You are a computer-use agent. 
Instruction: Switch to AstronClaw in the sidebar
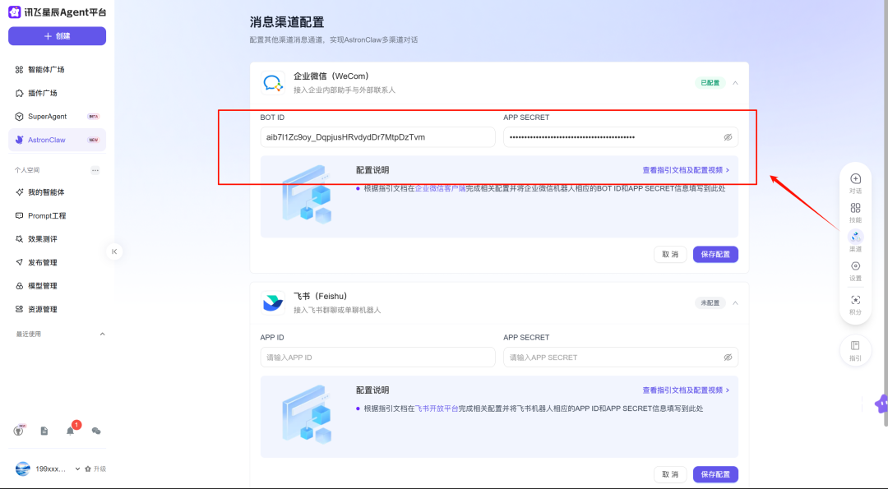tap(47, 140)
